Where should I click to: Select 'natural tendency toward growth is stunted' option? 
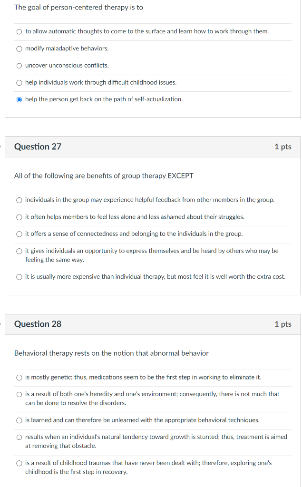pos(19,438)
